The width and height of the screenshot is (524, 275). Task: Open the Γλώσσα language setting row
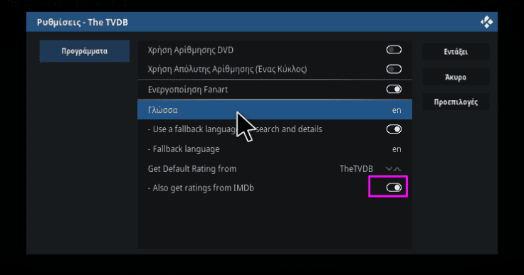click(275, 109)
